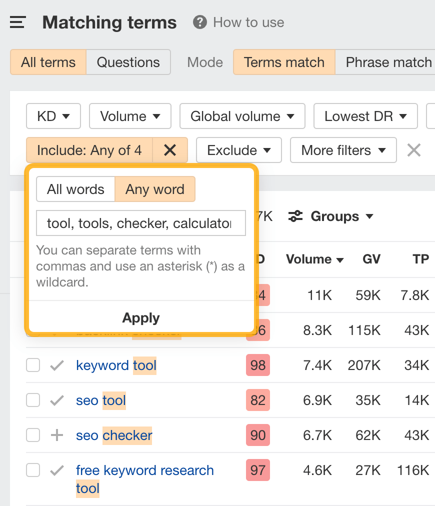Select the checkbox for seo tool row
The width and height of the screenshot is (435, 506).
pyautogui.click(x=32, y=400)
